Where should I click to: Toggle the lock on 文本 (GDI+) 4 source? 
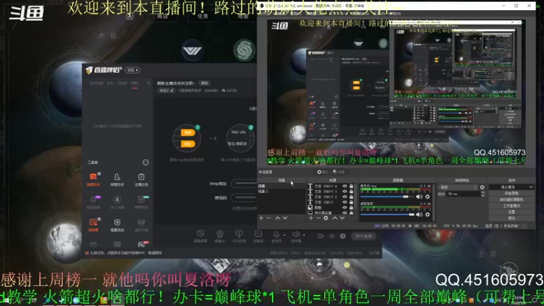point(352,186)
